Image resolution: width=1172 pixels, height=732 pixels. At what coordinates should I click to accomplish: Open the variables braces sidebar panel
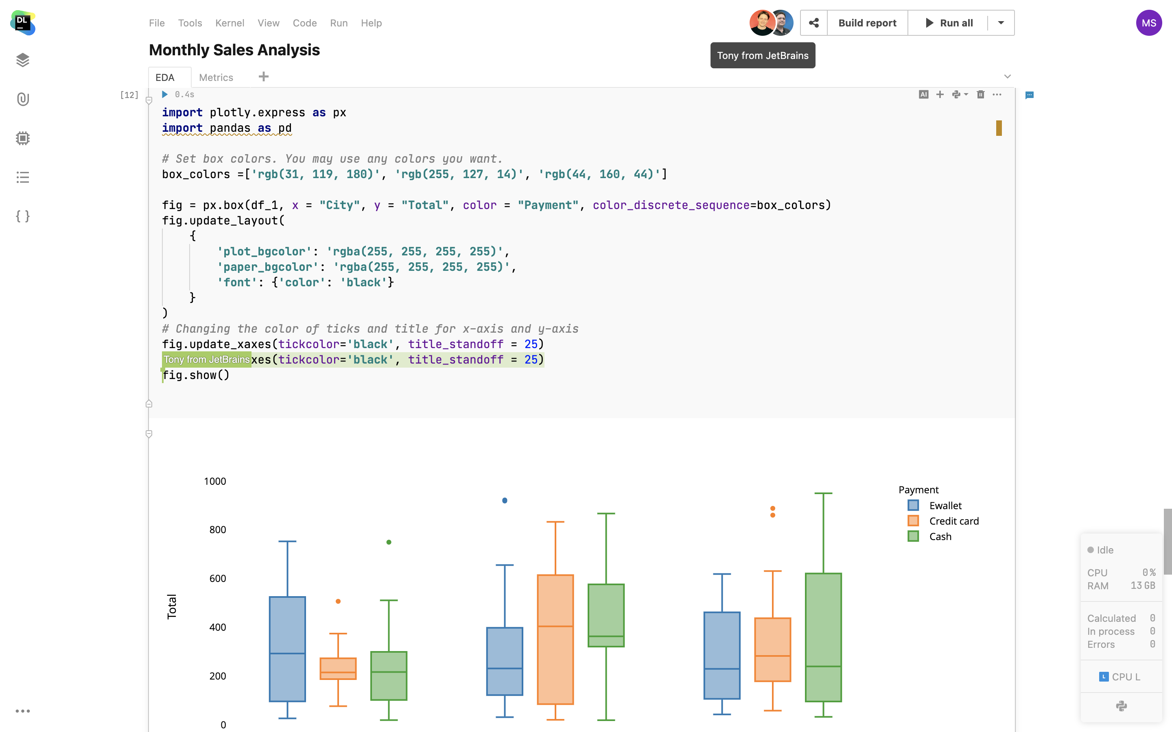click(23, 216)
